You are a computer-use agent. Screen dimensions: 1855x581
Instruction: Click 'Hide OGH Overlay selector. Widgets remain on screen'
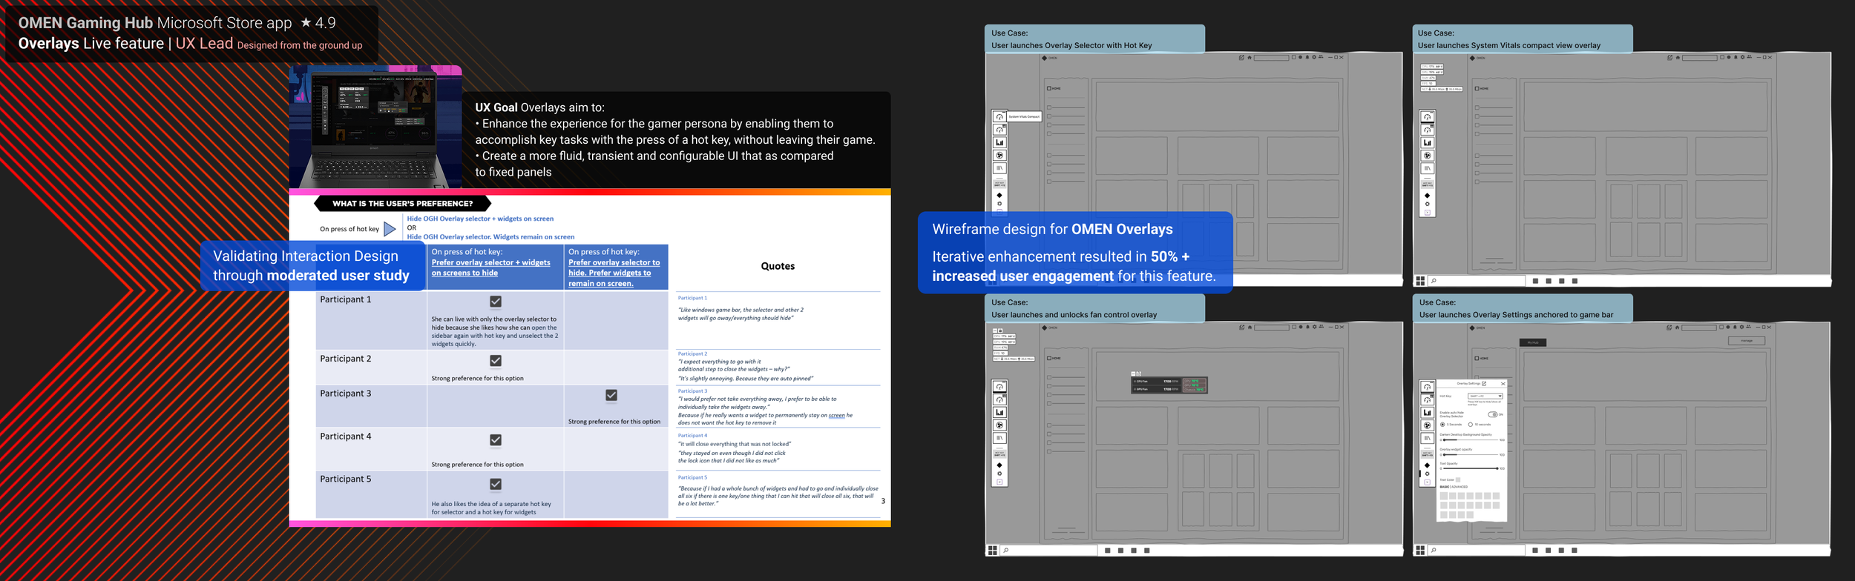pyautogui.click(x=490, y=237)
